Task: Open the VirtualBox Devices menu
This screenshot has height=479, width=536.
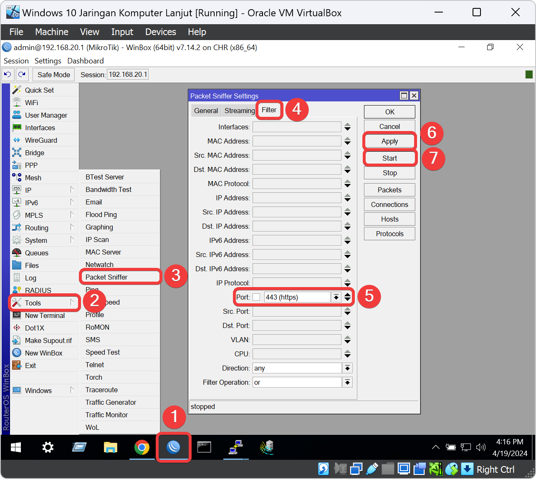Action: click(x=161, y=32)
